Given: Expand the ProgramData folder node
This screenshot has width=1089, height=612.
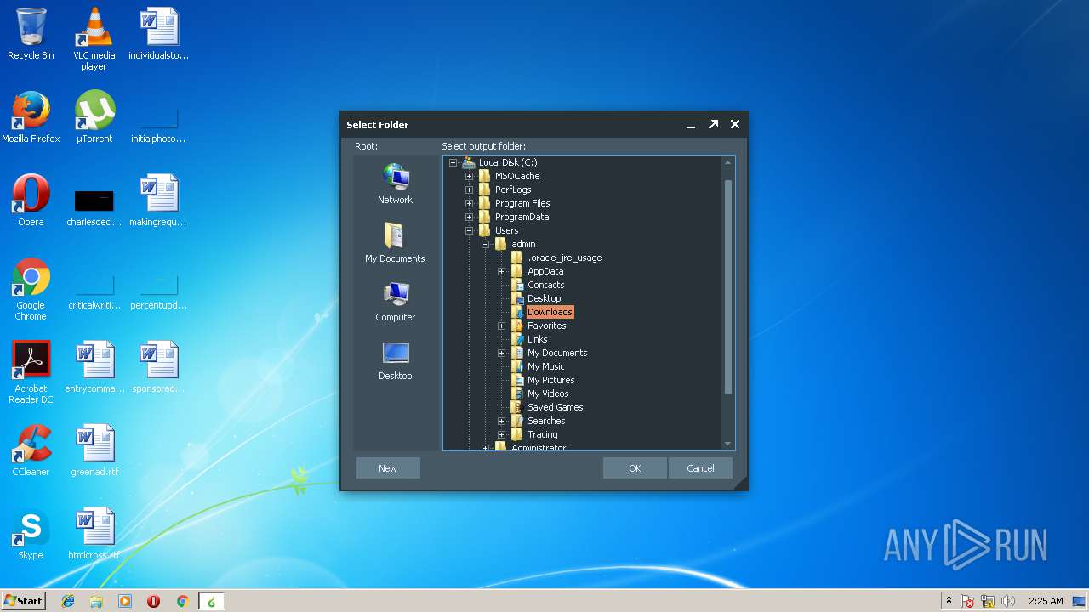Looking at the screenshot, I should coord(469,217).
